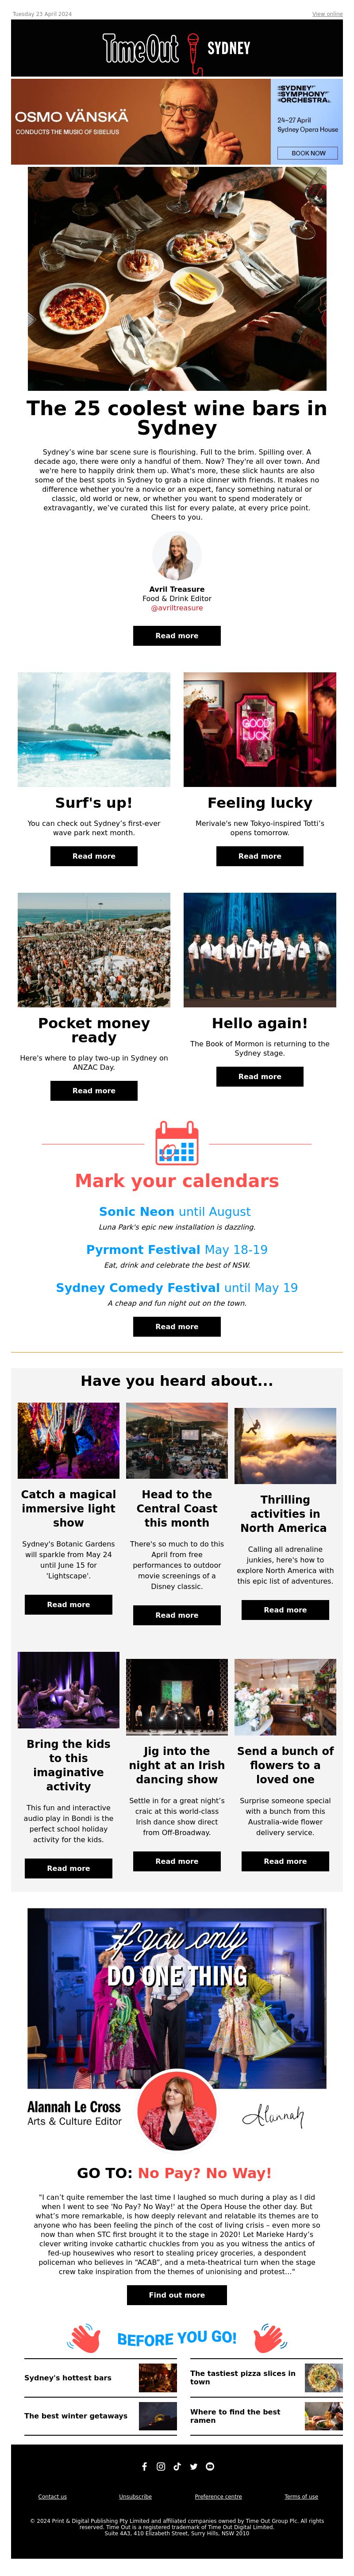Click the 'Unsubscribe' footer link

coord(136,2496)
